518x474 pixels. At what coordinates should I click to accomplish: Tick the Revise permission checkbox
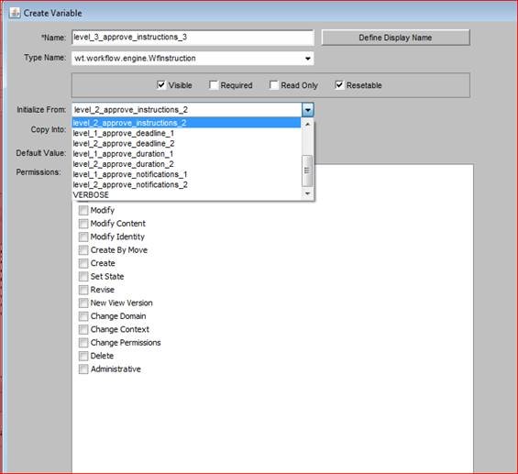click(x=83, y=290)
